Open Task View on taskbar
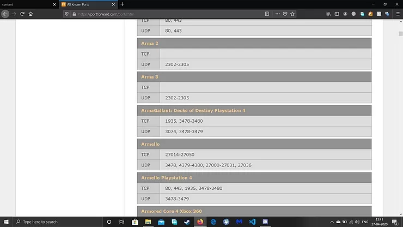The height and width of the screenshot is (227, 403). [121, 222]
